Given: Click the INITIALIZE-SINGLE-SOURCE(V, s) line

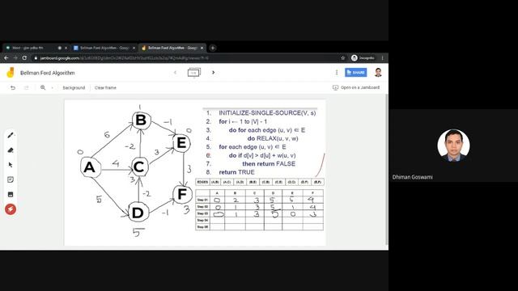Looking at the screenshot, I should tap(267, 113).
